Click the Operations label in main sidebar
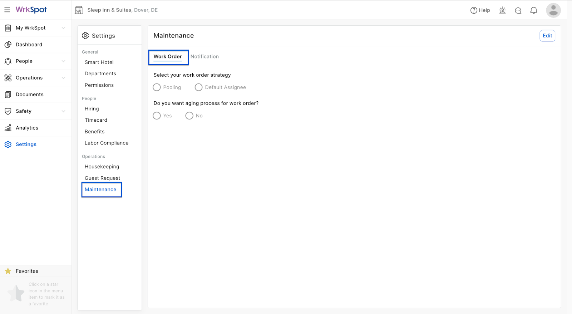 29,78
